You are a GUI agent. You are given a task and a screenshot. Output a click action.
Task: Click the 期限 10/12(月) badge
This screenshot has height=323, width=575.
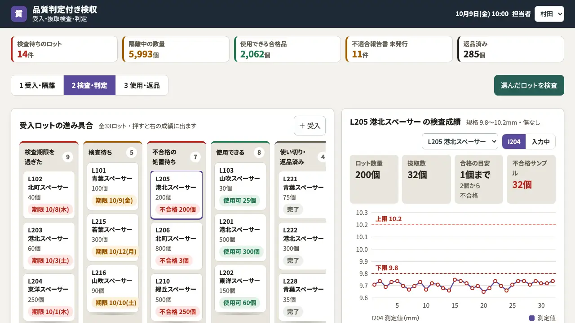tap(116, 252)
